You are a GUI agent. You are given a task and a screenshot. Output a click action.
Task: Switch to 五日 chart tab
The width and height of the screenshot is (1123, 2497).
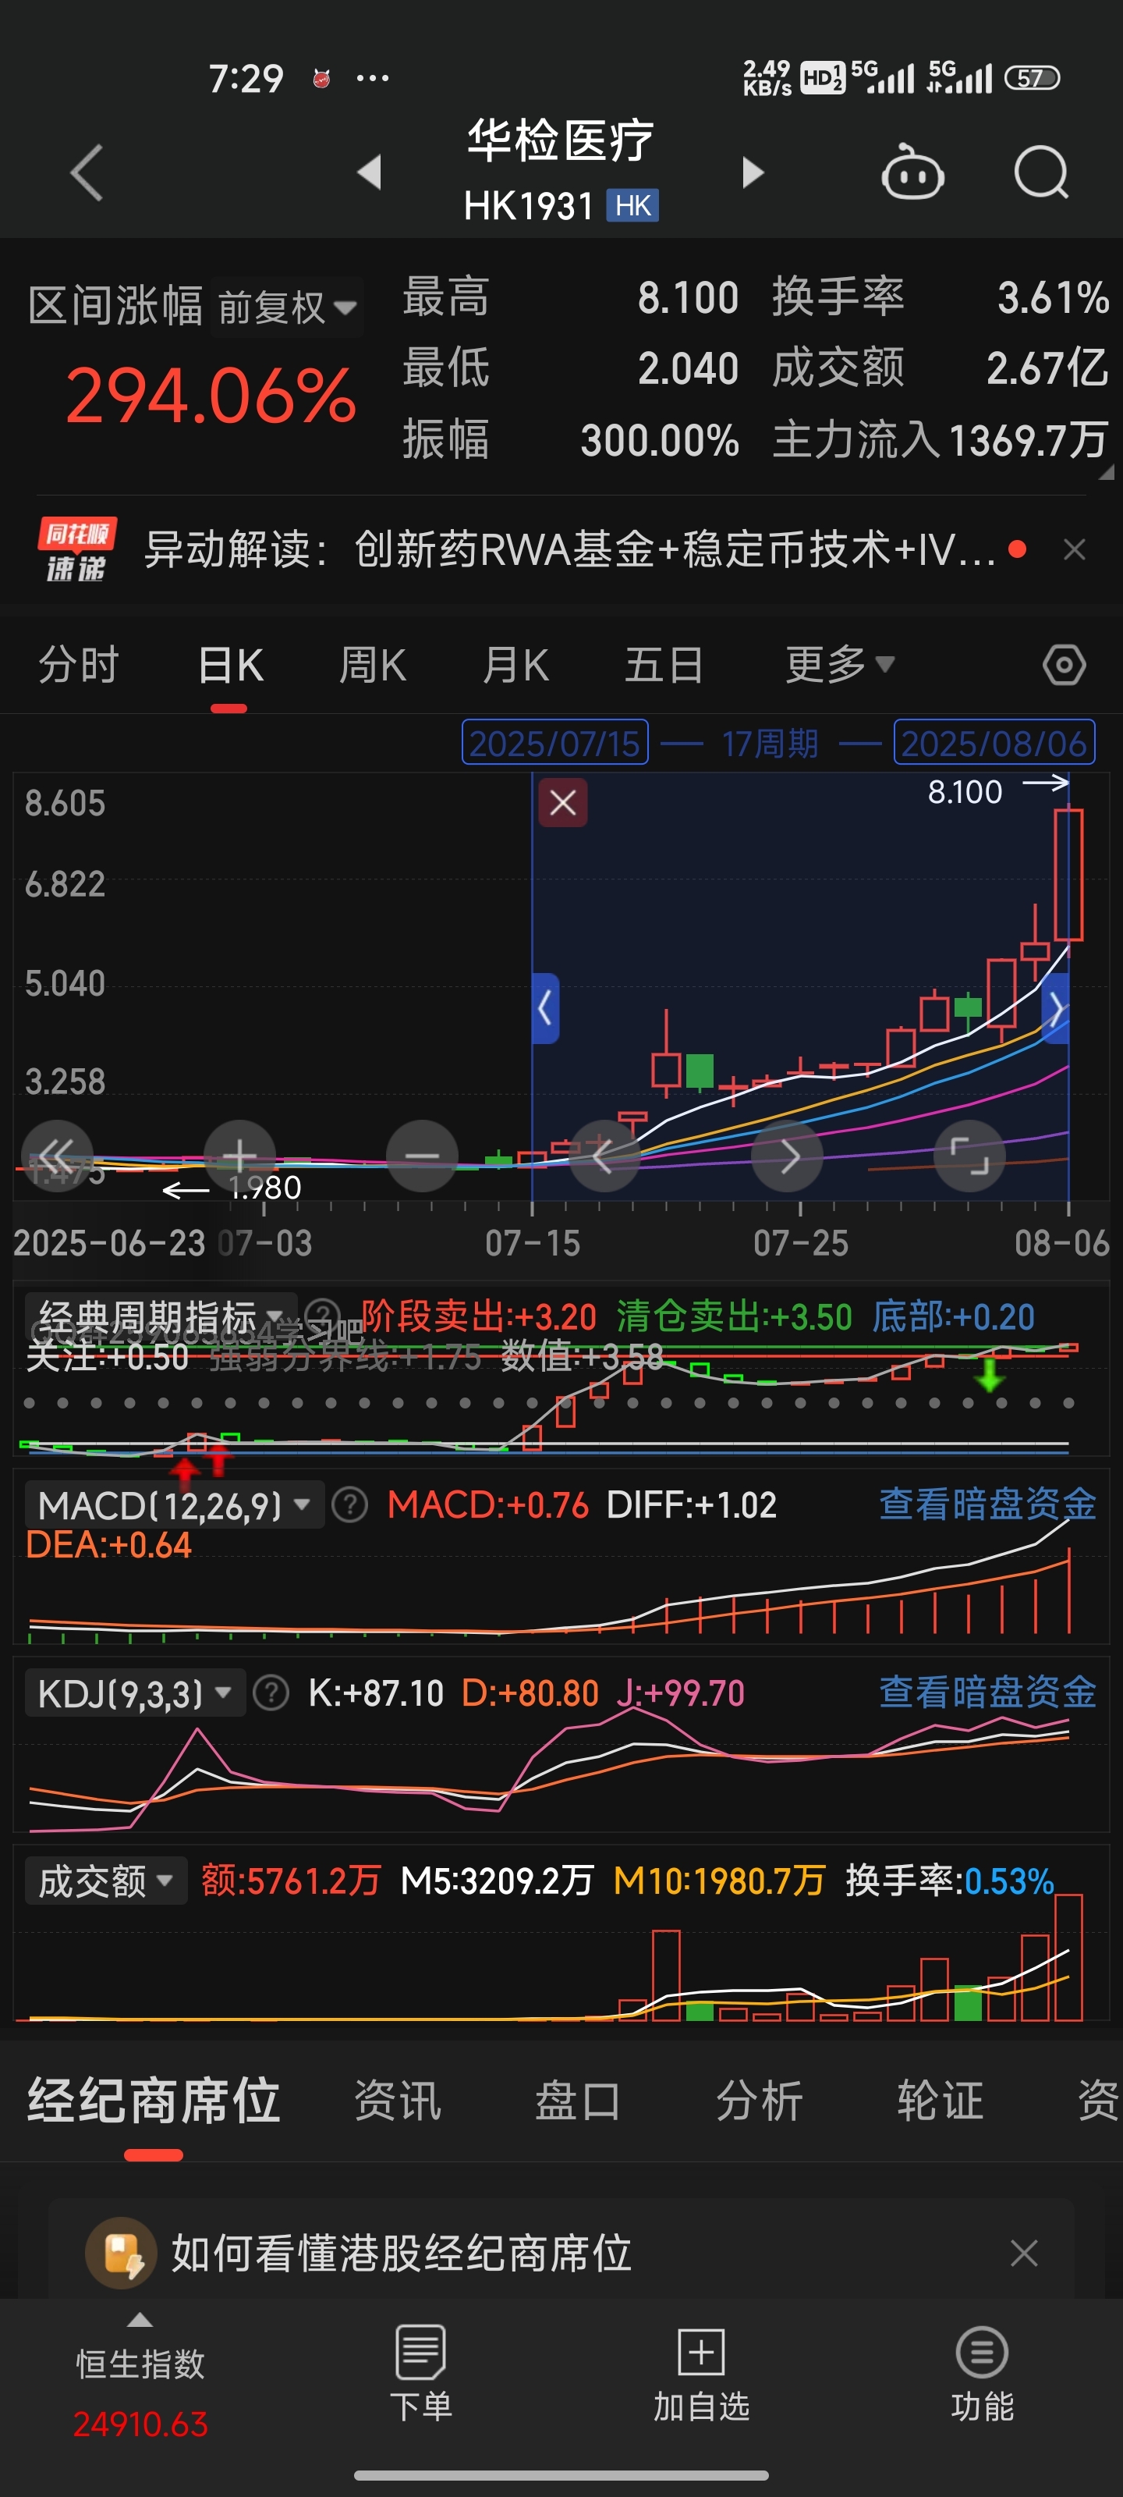click(x=664, y=665)
